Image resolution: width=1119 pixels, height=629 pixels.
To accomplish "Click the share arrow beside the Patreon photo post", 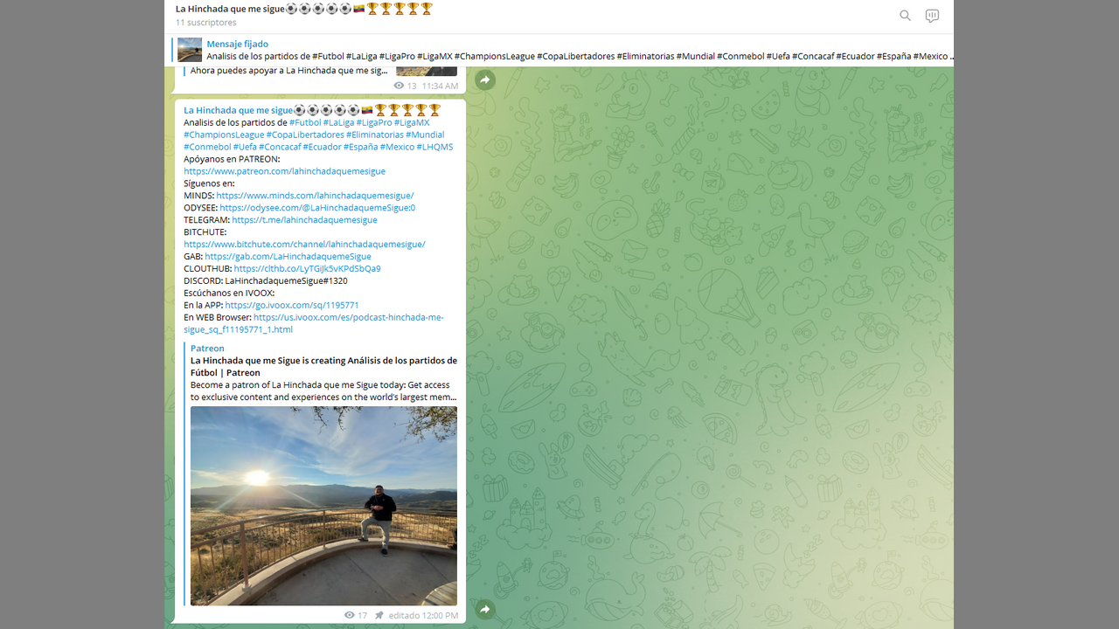I will pyautogui.click(x=485, y=609).
